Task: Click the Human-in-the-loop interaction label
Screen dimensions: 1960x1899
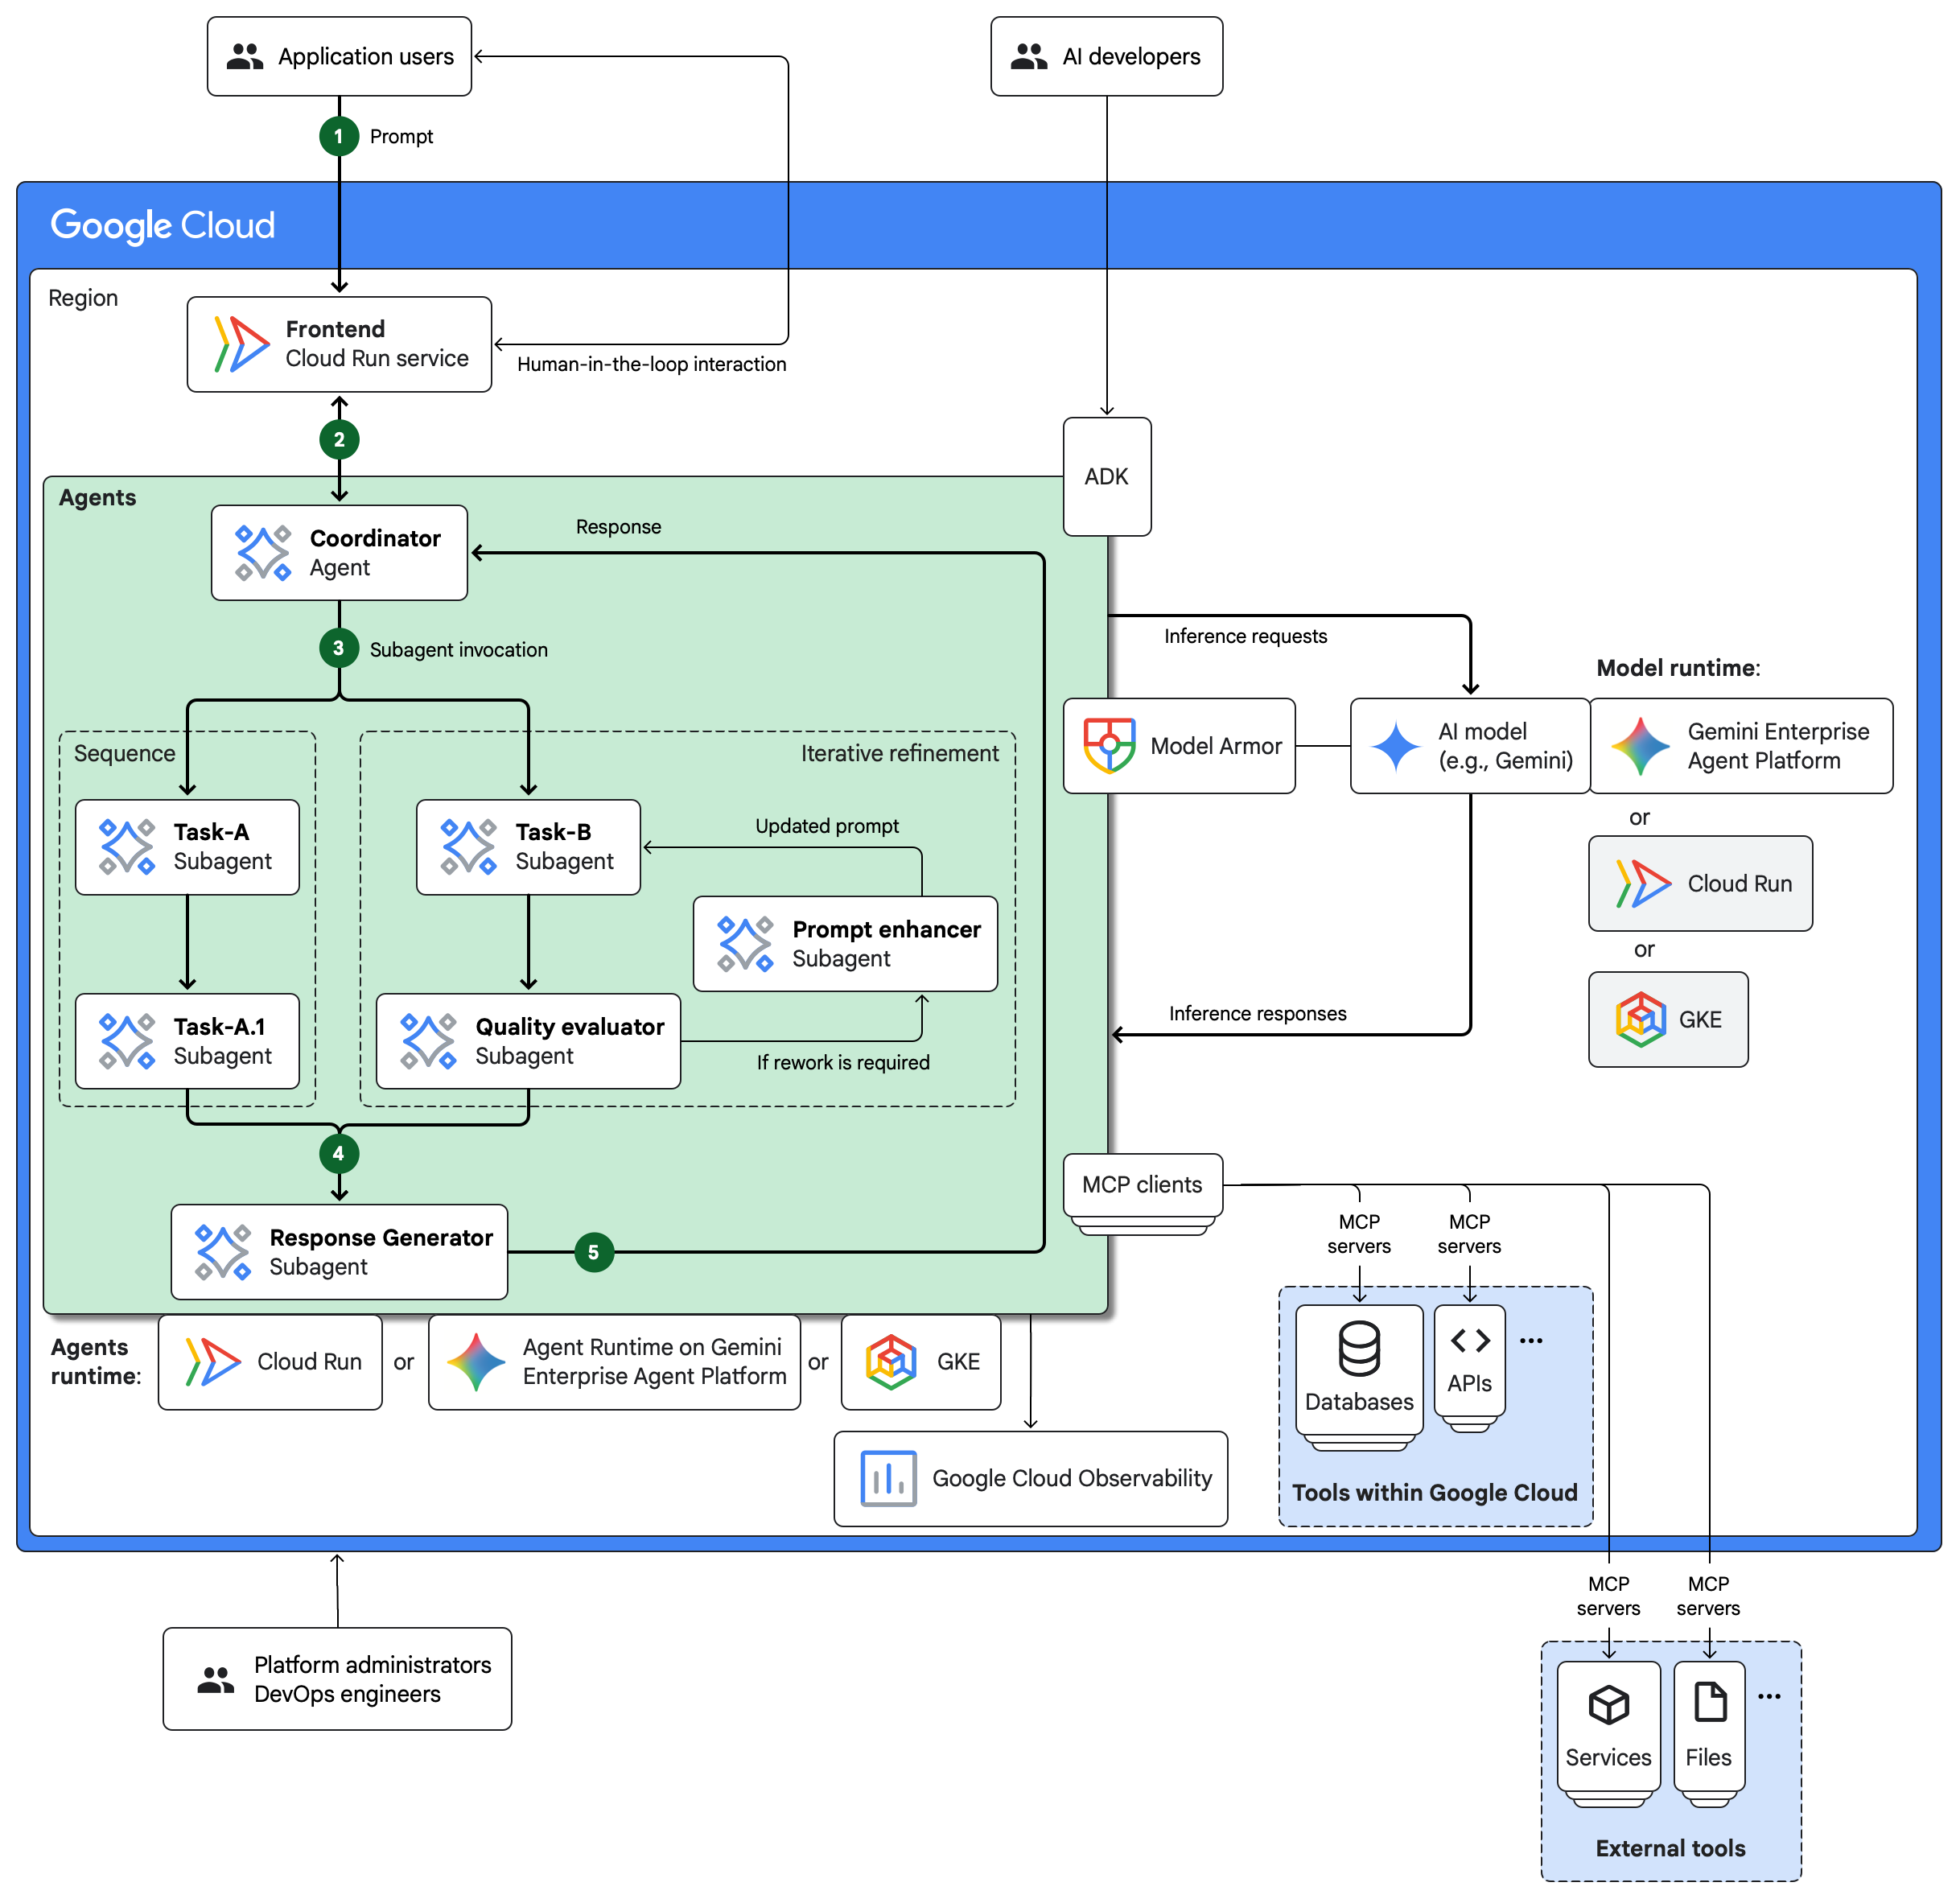Action: click(652, 364)
